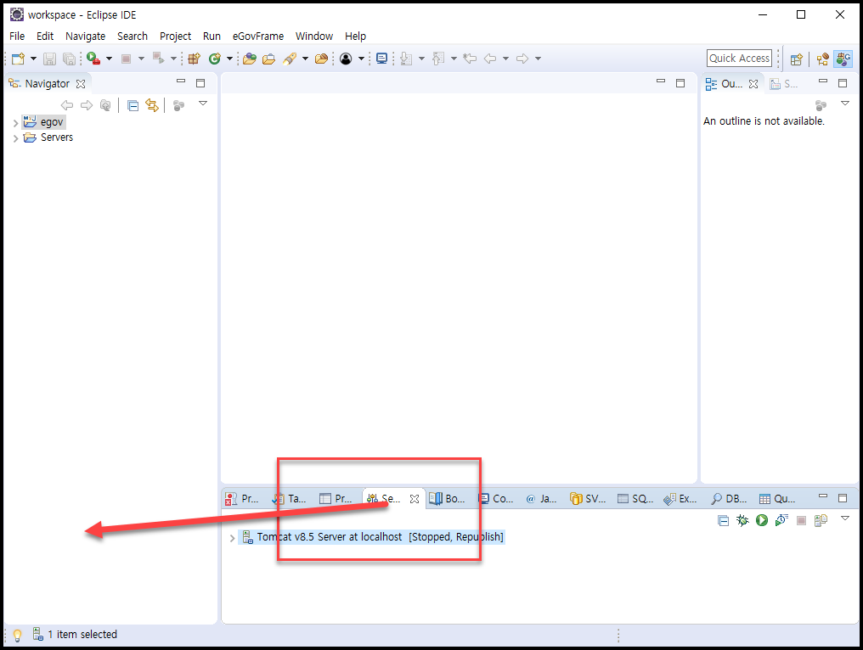Click the Publish to server icon
Screen dimensions: 863x650
pos(821,520)
